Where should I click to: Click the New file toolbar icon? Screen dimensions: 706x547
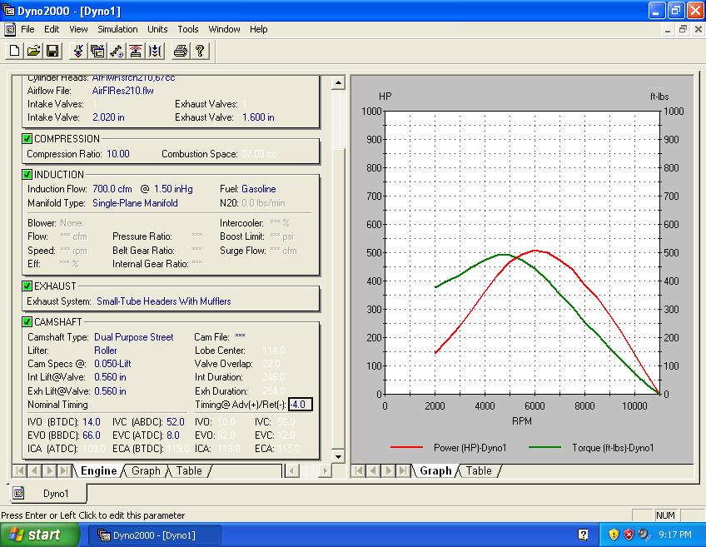(14, 51)
